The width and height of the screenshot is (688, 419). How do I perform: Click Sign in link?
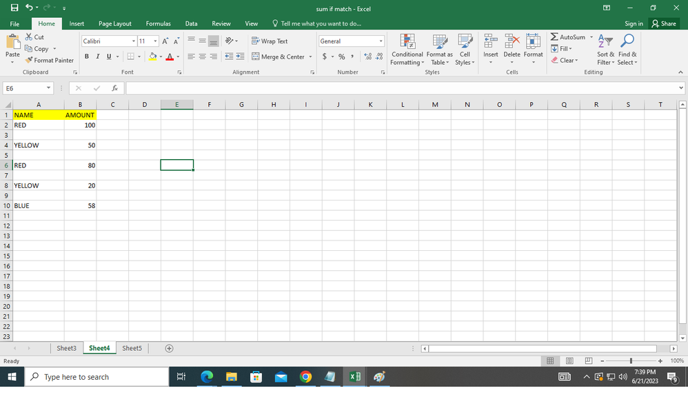pos(634,23)
